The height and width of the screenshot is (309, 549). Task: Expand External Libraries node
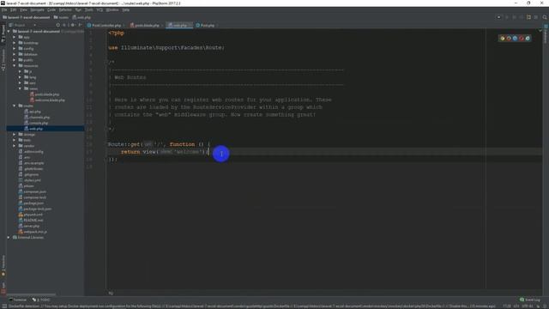(9, 237)
